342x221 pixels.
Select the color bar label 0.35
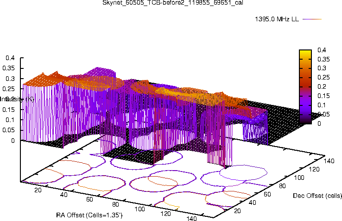click(323, 59)
